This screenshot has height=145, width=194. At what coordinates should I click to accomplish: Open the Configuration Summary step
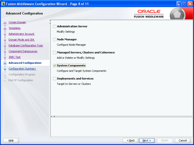22,69
